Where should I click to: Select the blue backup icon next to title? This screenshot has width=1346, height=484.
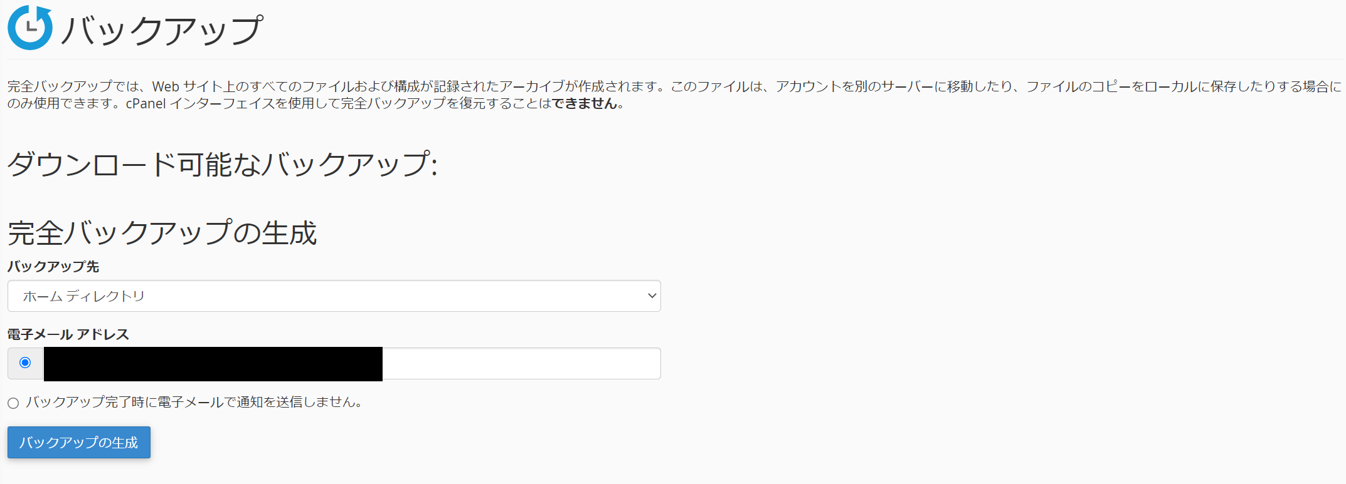[29, 28]
